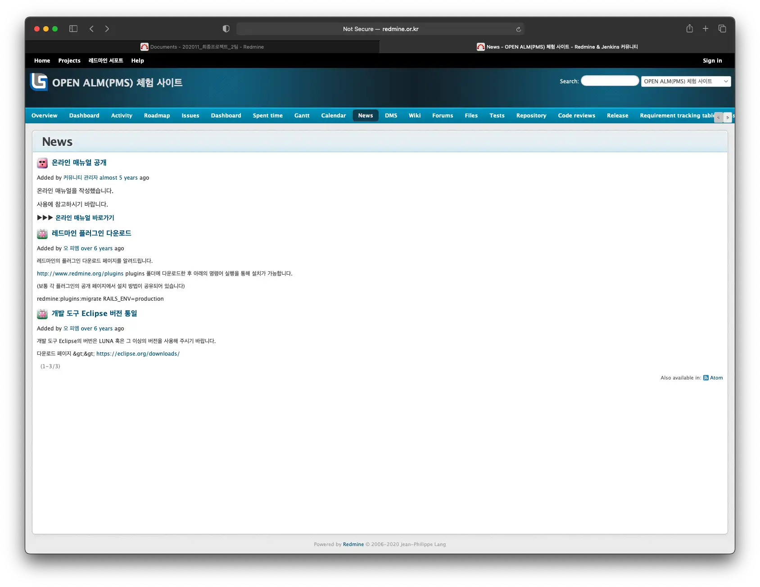Click the redmine:plugins:migrate command text

[x=100, y=299]
